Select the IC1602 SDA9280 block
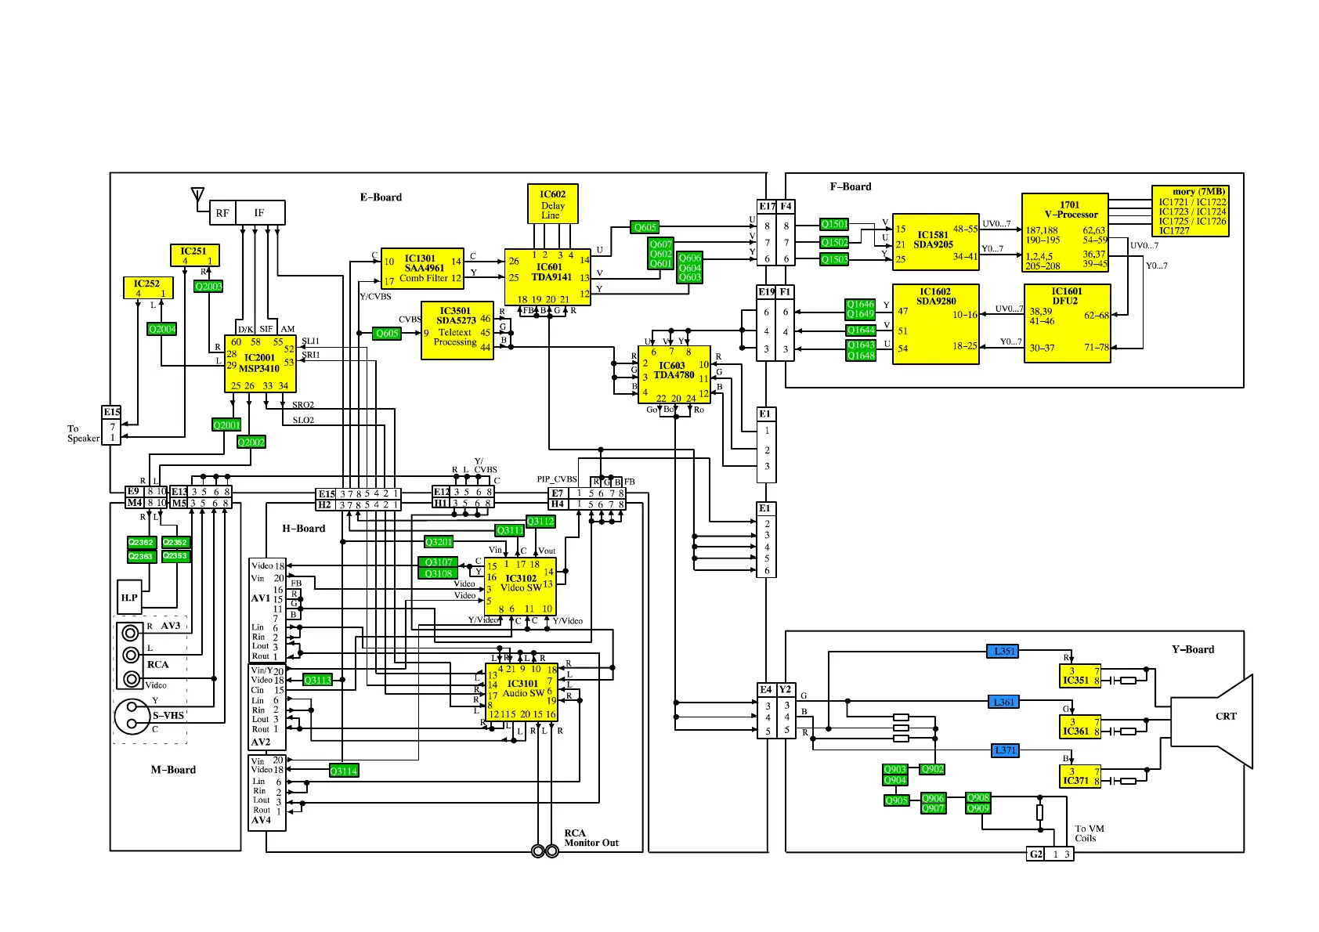Image resolution: width=1319 pixels, height=932 pixels. pos(936,324)
